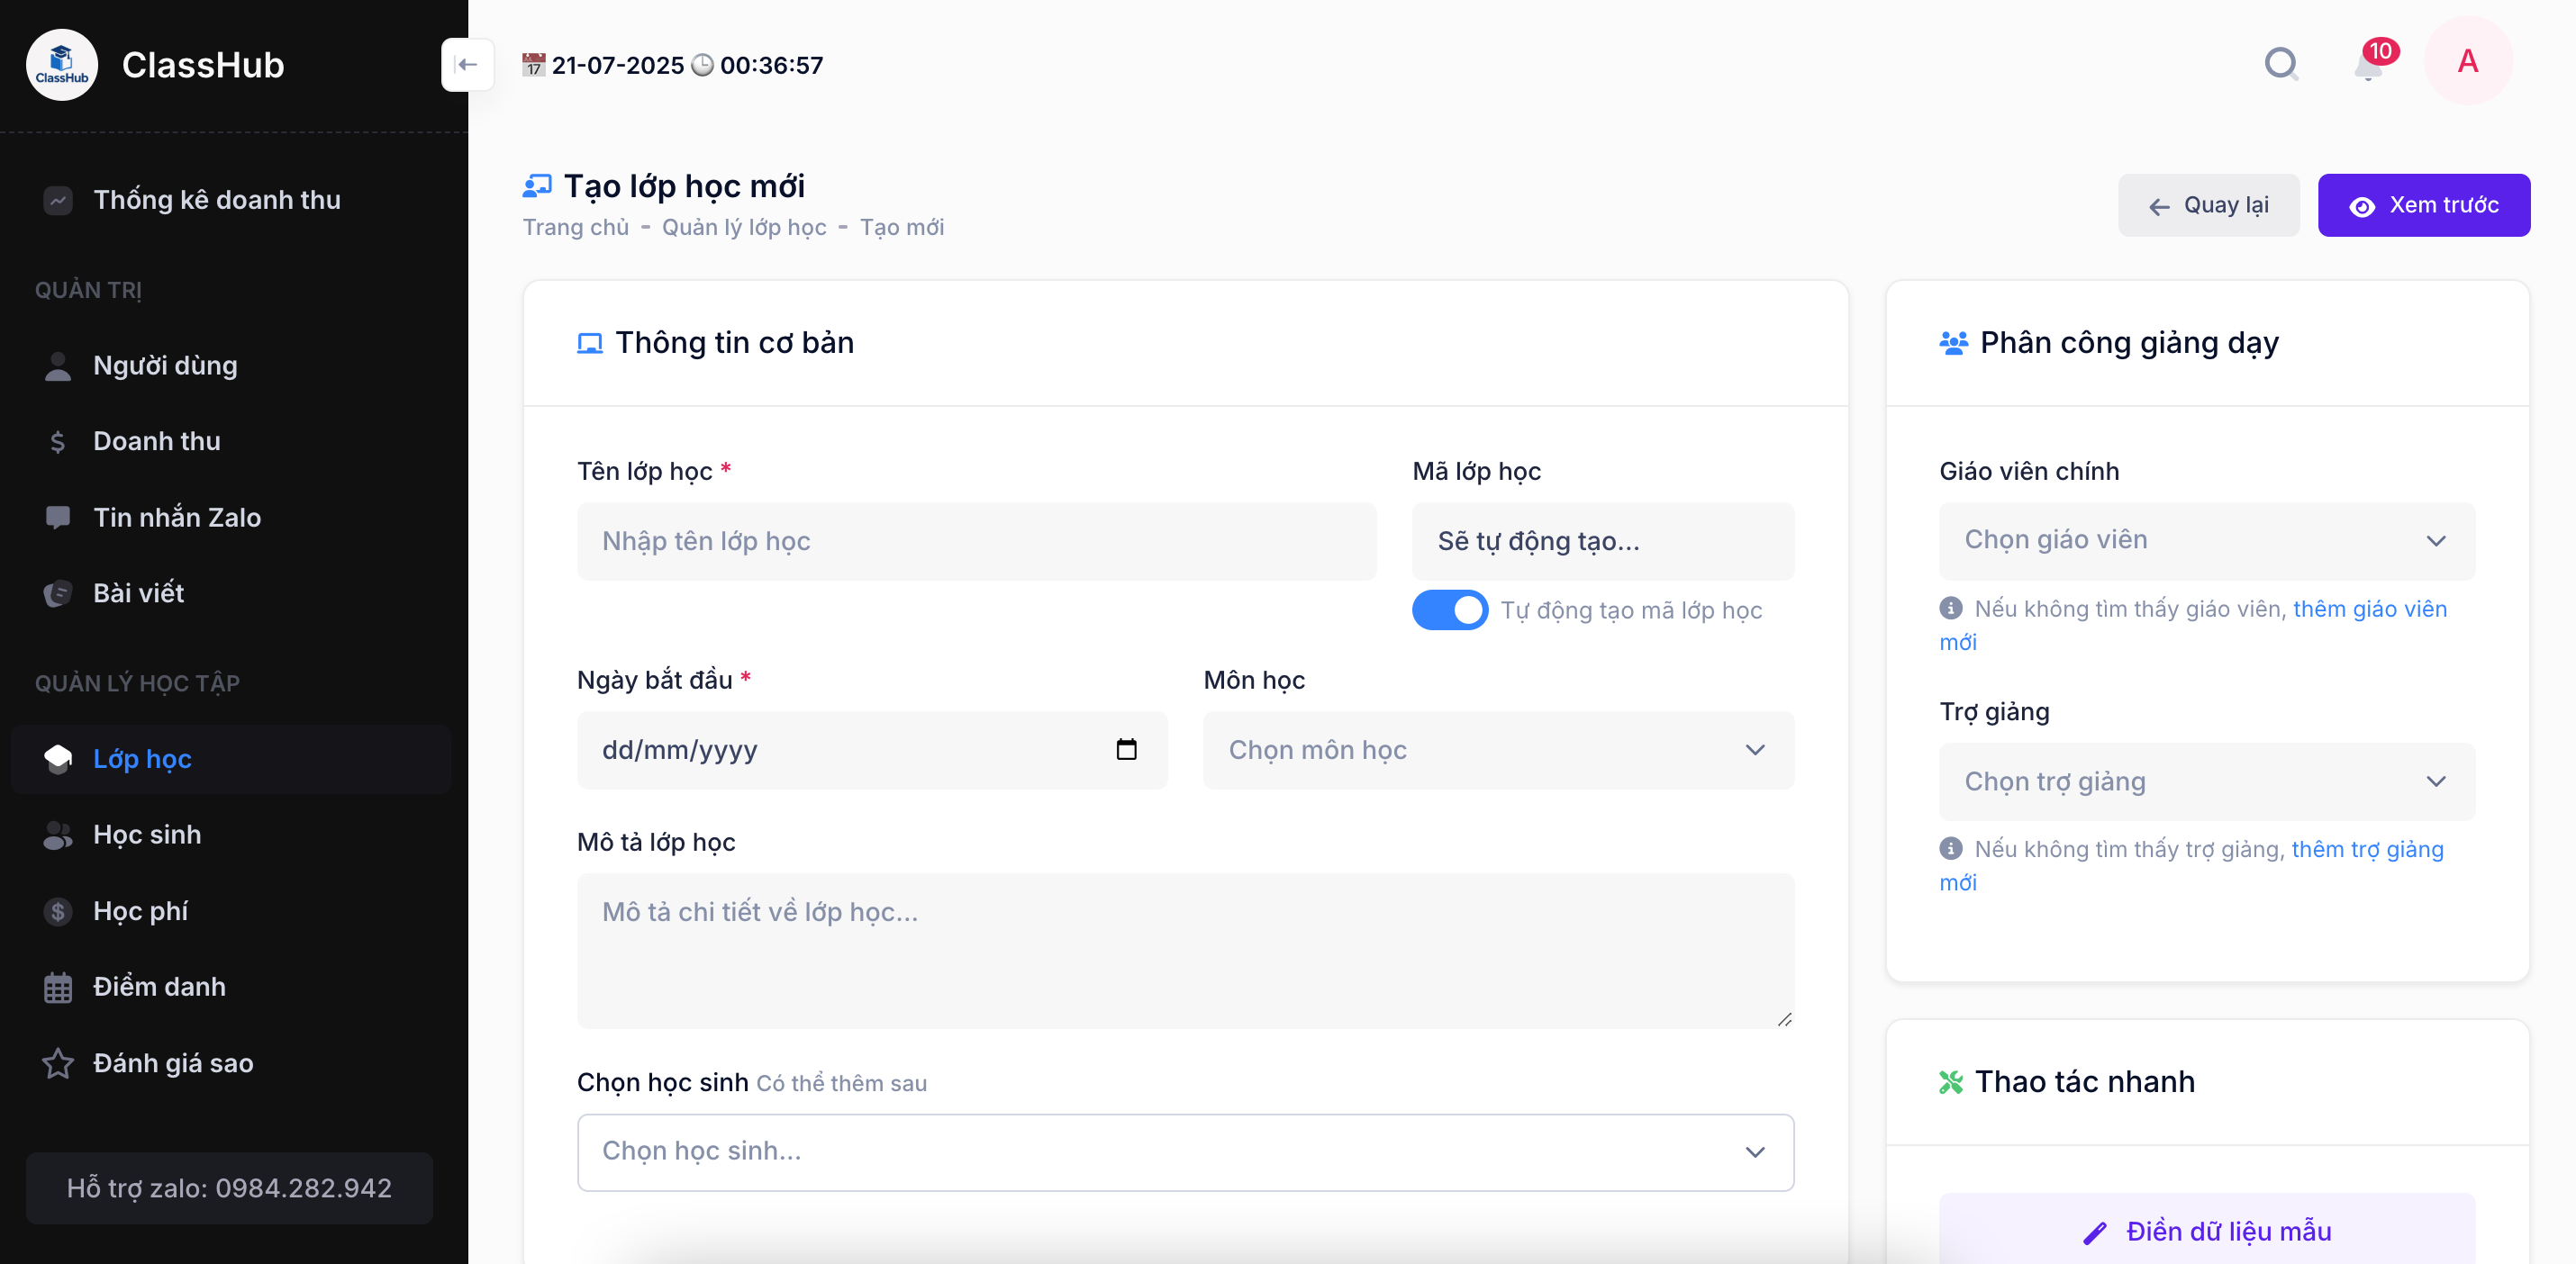2576x1264 pixels.
Task: Go to Học sinh menu item
Action: click(x=231, y=835)
